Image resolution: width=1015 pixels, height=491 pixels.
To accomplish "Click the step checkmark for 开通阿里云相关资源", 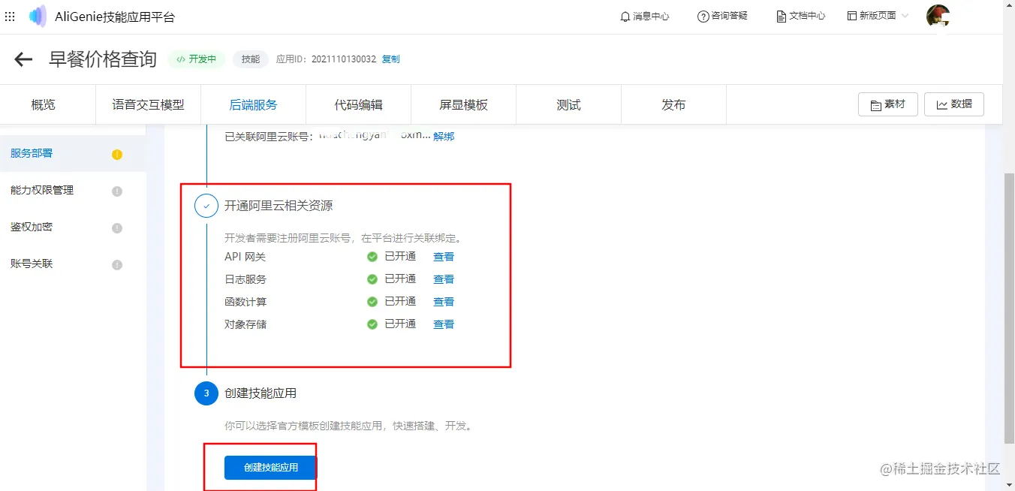I will (x=206, y=206).
